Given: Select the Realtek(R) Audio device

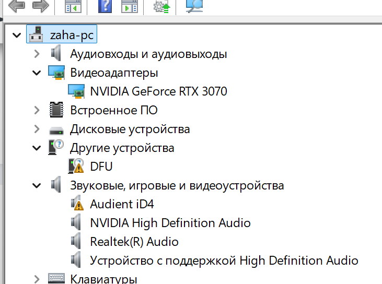Looking at the screenshot, I should click(x=134, y=242).
